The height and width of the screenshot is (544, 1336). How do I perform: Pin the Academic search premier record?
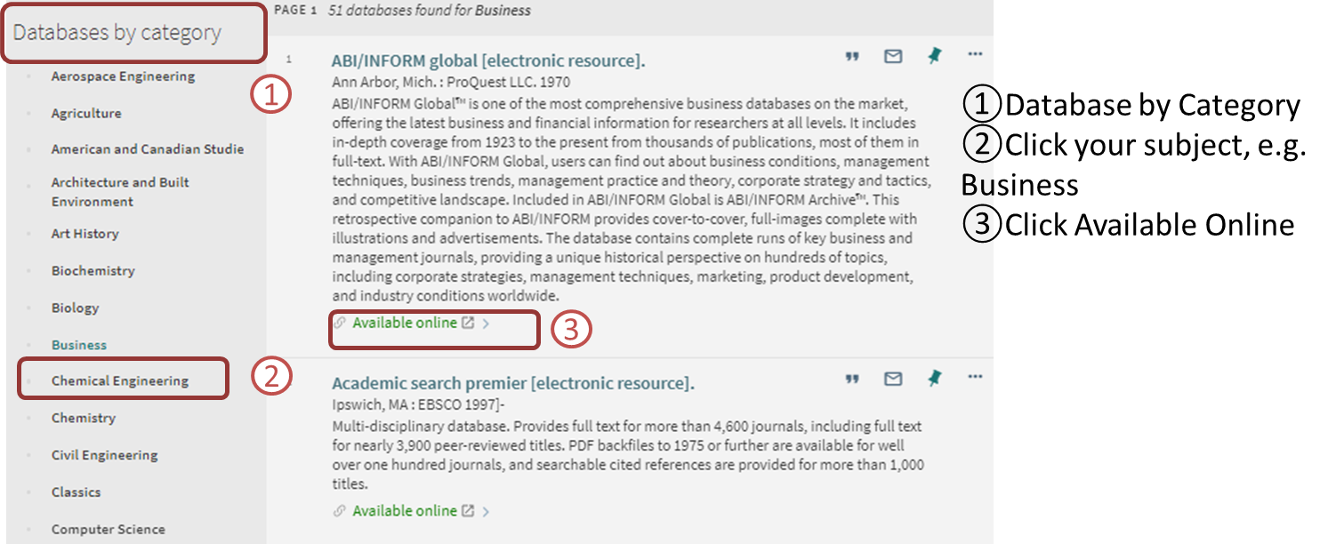point(934,379)
